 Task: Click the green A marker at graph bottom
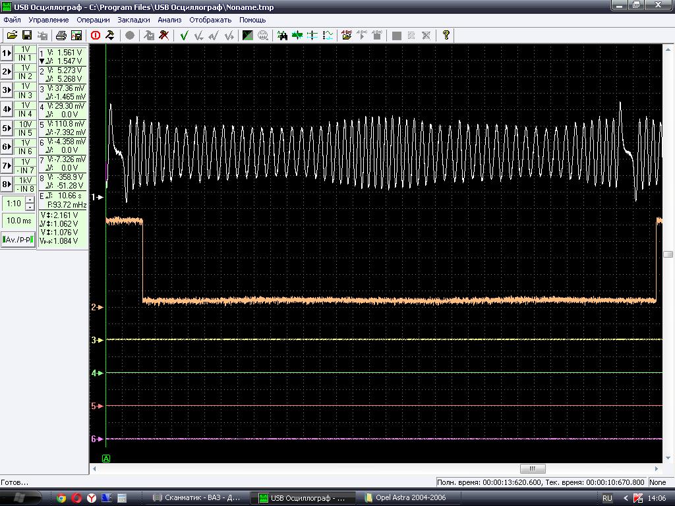tap(106, 459)
